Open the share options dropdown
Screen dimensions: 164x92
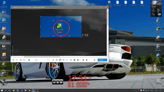pos(95,60)
